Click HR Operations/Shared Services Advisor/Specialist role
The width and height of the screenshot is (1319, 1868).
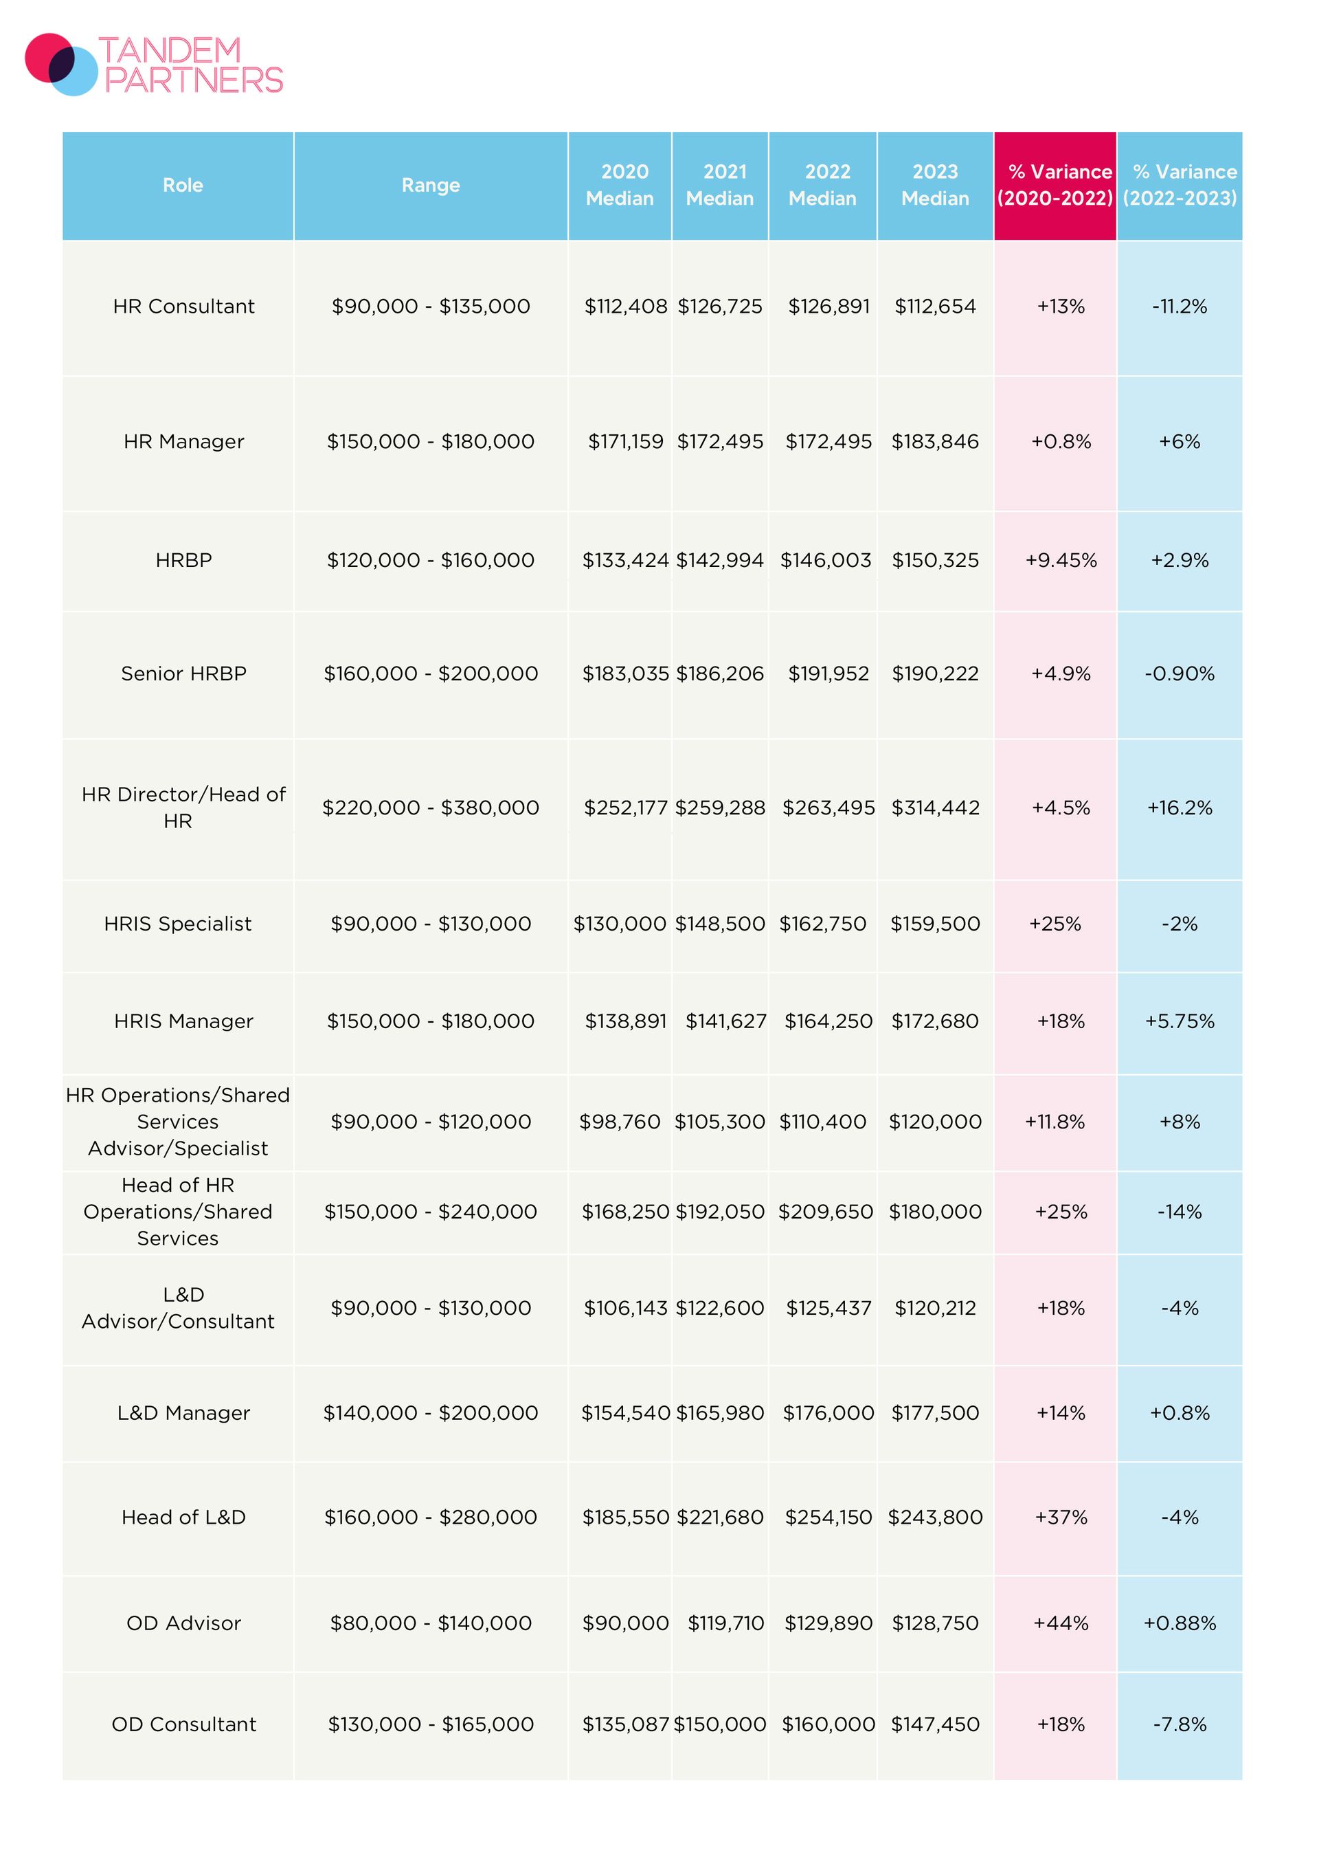178,1122
